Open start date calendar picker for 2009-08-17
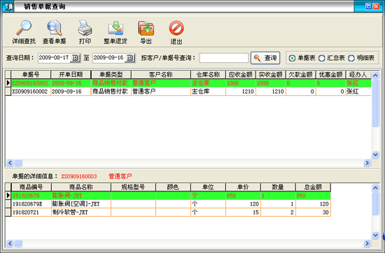Screen dimensions: 385x253 point(75,58)
